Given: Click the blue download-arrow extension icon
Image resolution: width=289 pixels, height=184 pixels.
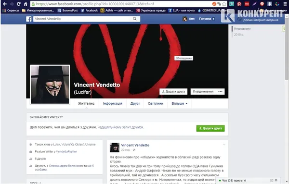Looking at the screenshot, I should (269, 4).
